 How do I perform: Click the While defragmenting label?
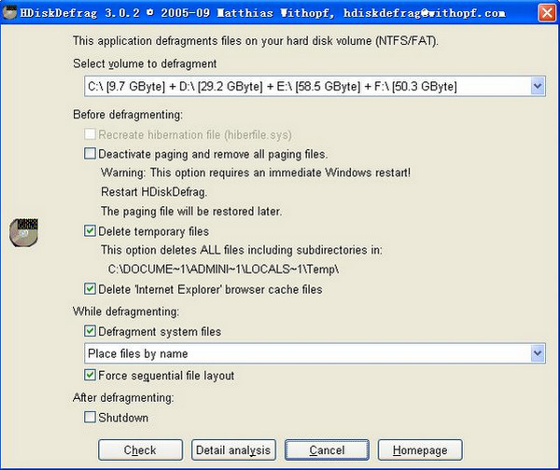pyautogui.click(x=126, y=311)
